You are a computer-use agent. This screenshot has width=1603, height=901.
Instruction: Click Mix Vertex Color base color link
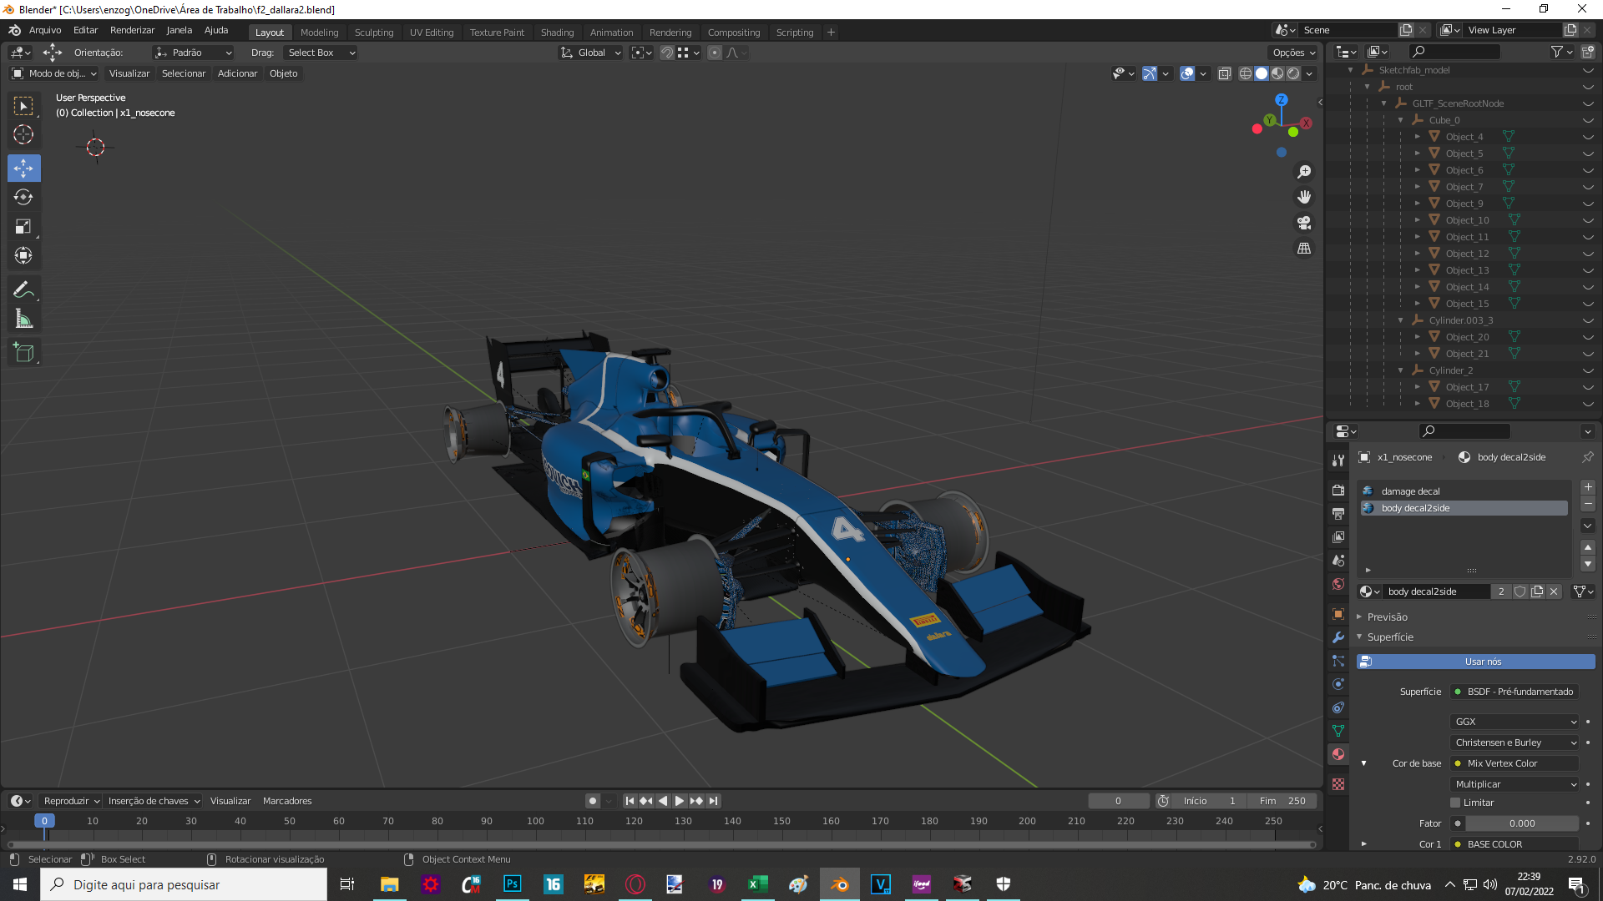pyautogui.click(x=1515, y=763)
